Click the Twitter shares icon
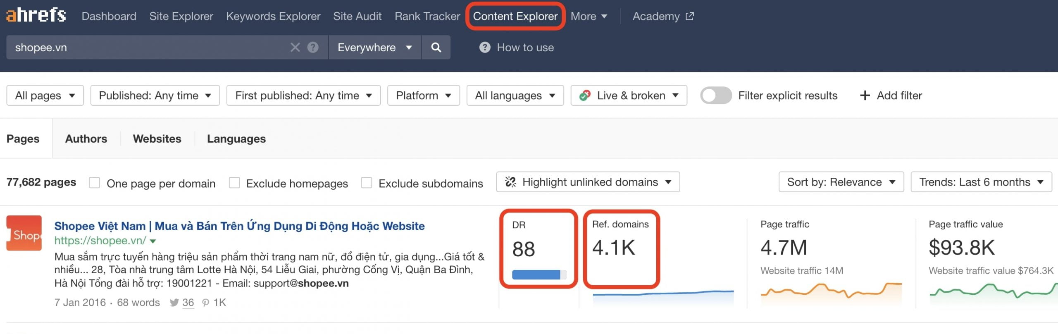This screenshot has width=1058, height=334. click(x=174, y=303)
